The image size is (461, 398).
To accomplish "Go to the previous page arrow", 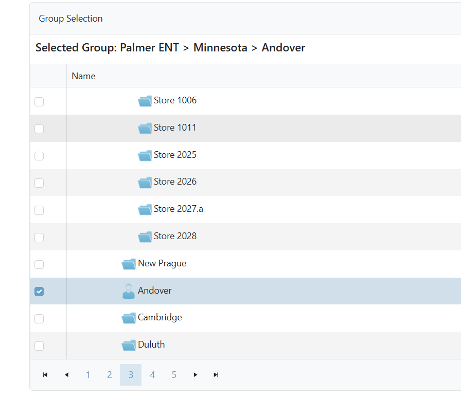I will click(66, 375).
